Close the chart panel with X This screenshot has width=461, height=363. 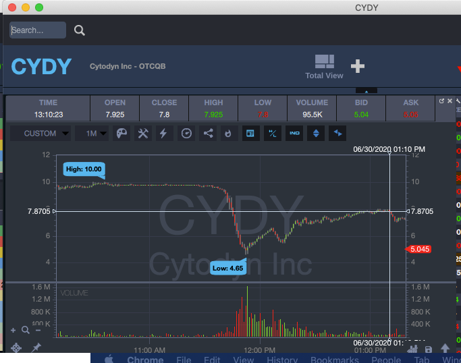tap(450, 101)
